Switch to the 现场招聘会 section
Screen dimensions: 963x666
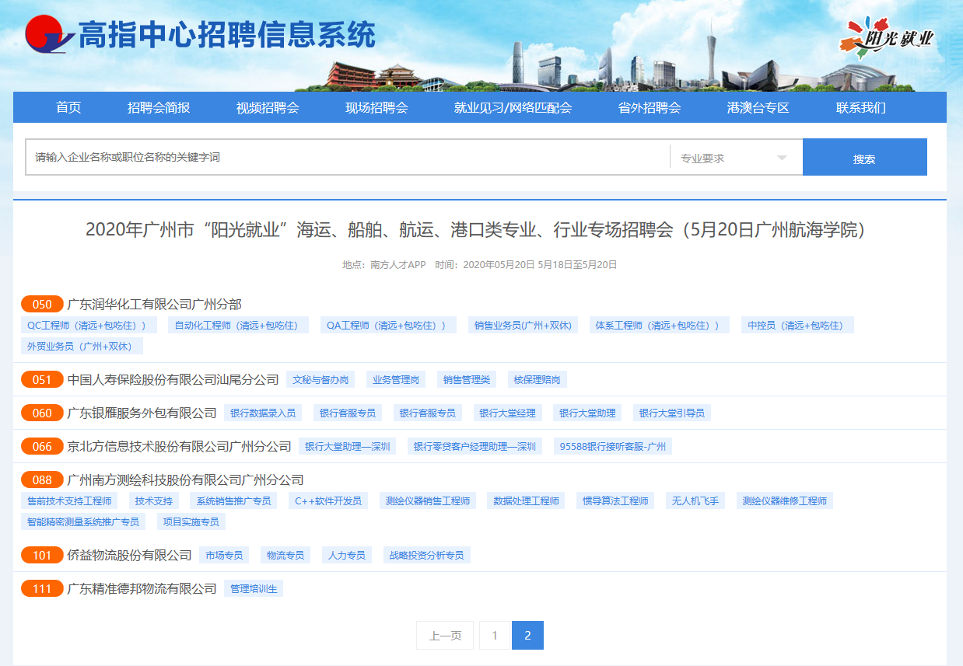[376, 108]
